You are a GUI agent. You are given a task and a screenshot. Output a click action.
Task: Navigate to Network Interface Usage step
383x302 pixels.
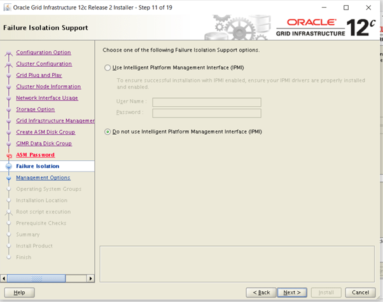(x=47, y=98)
